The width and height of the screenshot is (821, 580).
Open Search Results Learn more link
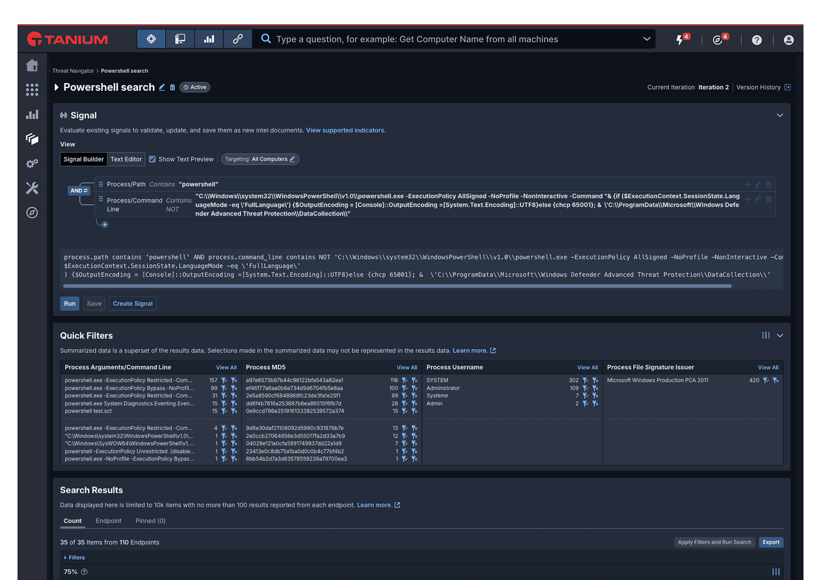pos(378,505)
